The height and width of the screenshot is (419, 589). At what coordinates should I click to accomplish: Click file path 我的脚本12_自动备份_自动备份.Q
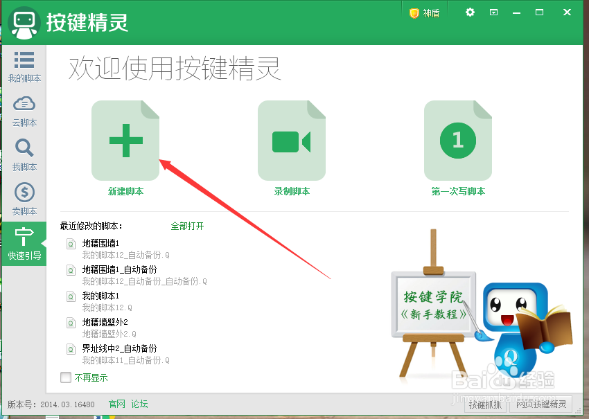tap(145, 282)
